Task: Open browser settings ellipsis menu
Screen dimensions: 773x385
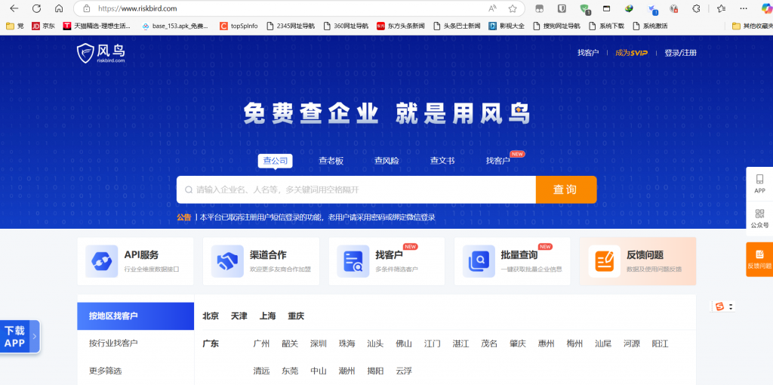Action: pyautogui.click(x=744, y=8)
